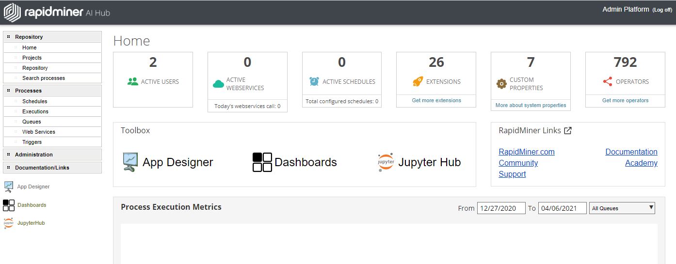Click the Custom Properties gear icon

(x=501, y=84)
